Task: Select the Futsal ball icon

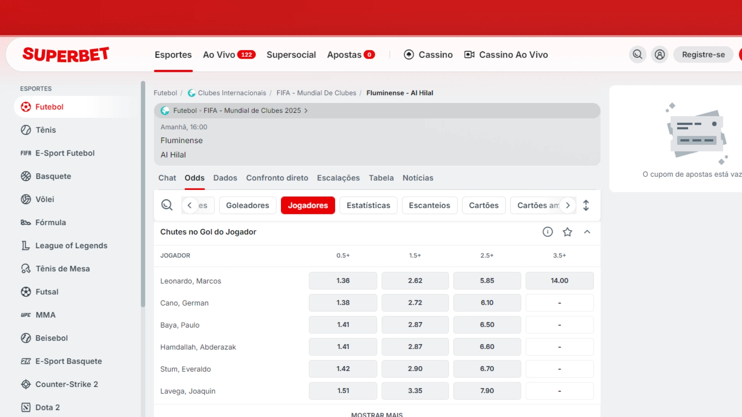Action: click(26, 292)
